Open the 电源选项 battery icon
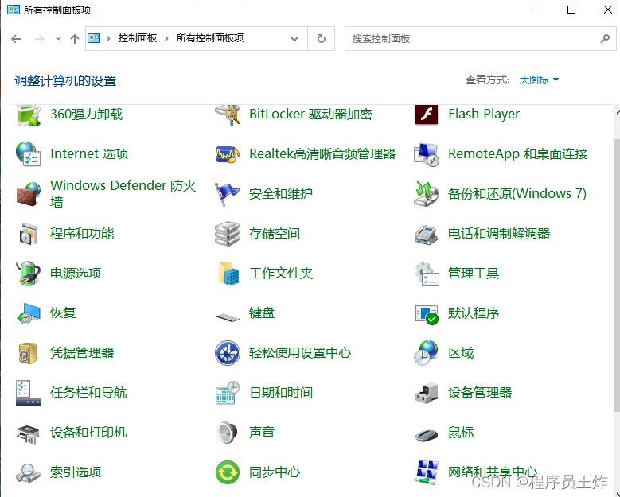This screenshot has height=497, width=620. [x=29, y=274]
